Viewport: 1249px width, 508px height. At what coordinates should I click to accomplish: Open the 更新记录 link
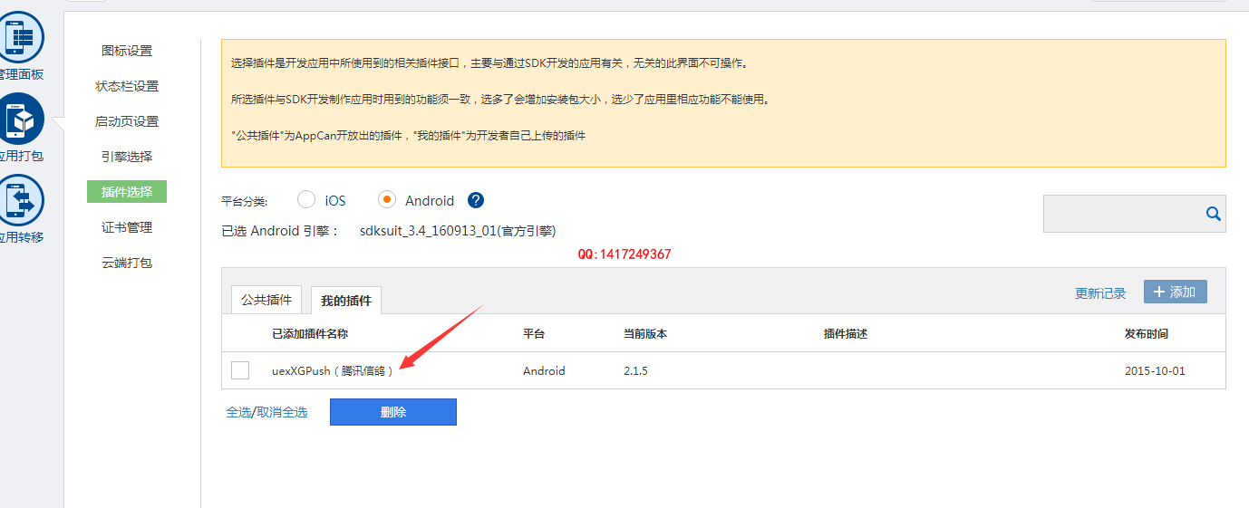click(x=1099, y=293)
